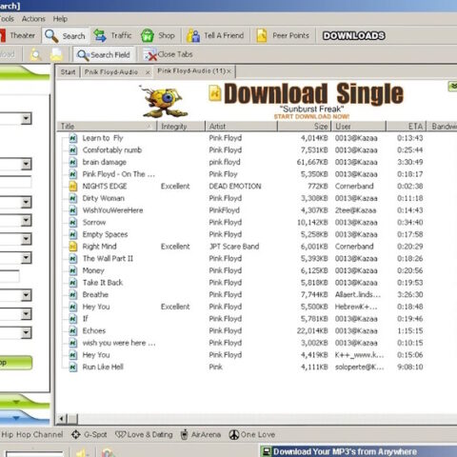Image resolution: width=457 pixels, height=457 pixels.
Task: Sort by the Integrity column
Action: 181,127
